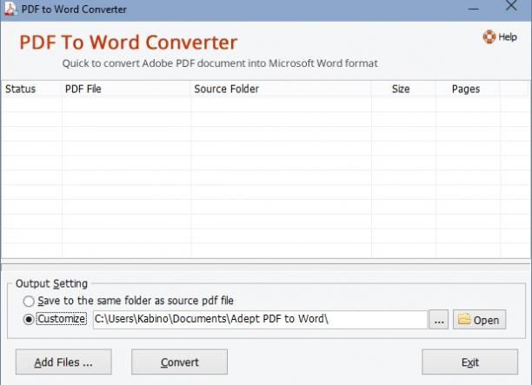Click the folder icon on Open button
Image resolution: width=532 pixels, height=385 pixels.
(464, 319)
